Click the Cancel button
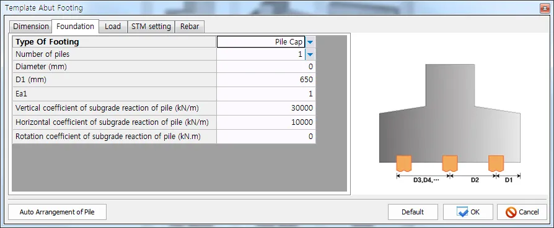 point(522,212)
